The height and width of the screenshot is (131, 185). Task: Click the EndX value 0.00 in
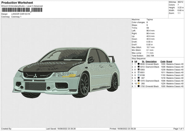[150, 42]
